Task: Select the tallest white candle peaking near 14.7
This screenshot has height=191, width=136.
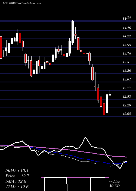Action: 73,32
